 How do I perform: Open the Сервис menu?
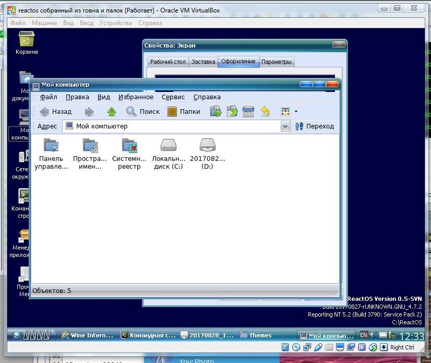pyautogui.click(x=173, y=97)
